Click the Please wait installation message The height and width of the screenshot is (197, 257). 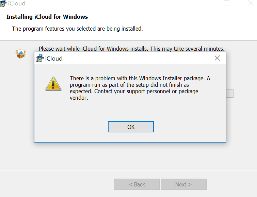[131, 49]
